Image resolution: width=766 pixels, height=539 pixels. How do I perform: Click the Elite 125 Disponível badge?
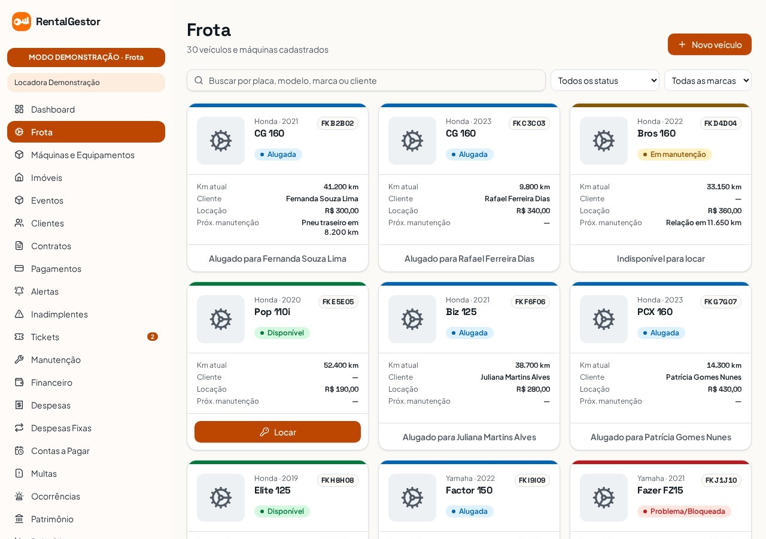coord(282,511)
